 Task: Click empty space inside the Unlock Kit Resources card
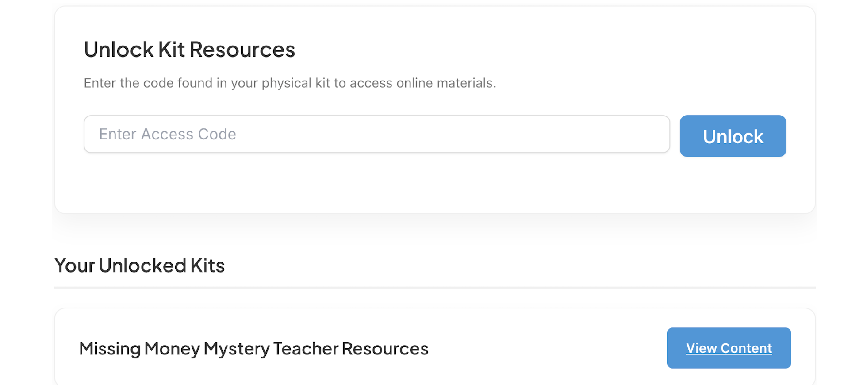[x=435, y=186]
